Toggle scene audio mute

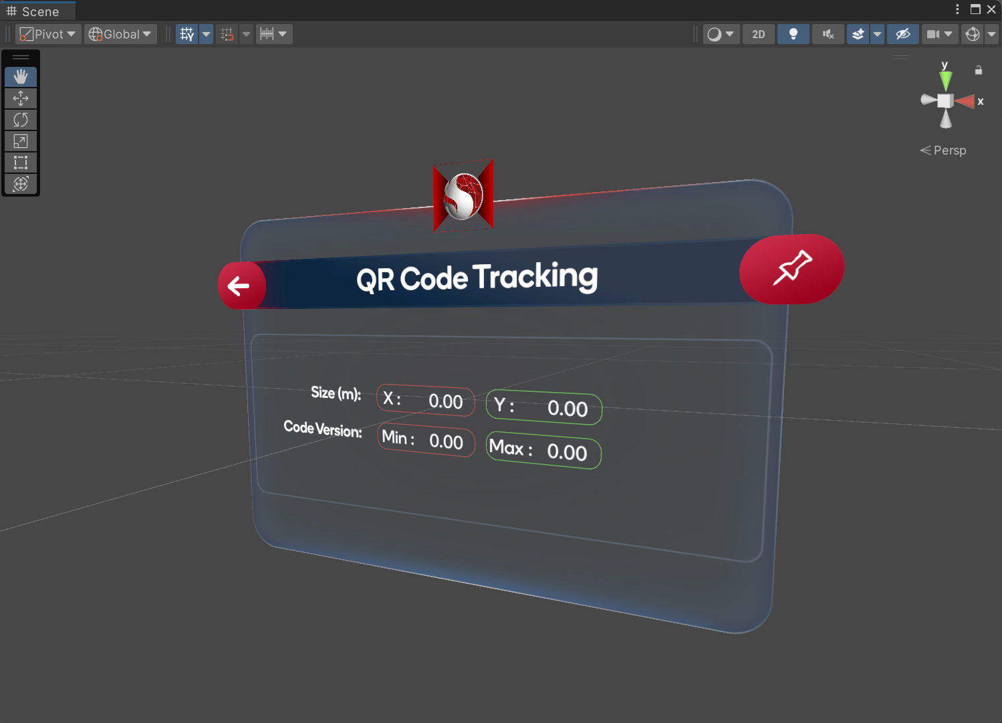click(828, 34)
